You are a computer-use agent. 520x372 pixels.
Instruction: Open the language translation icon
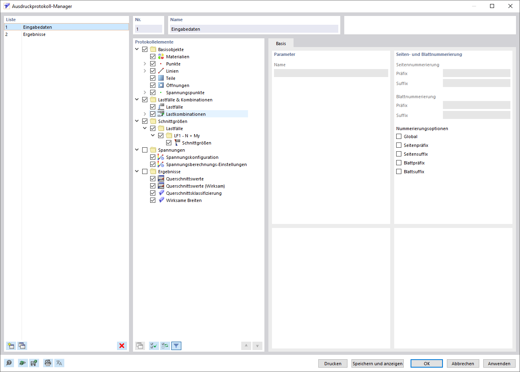click(59, 363)
